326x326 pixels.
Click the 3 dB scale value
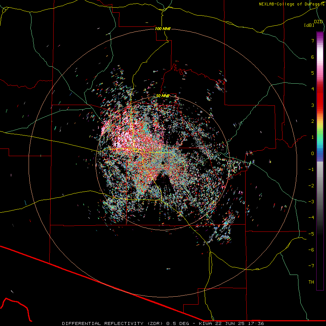click(313, 105)
